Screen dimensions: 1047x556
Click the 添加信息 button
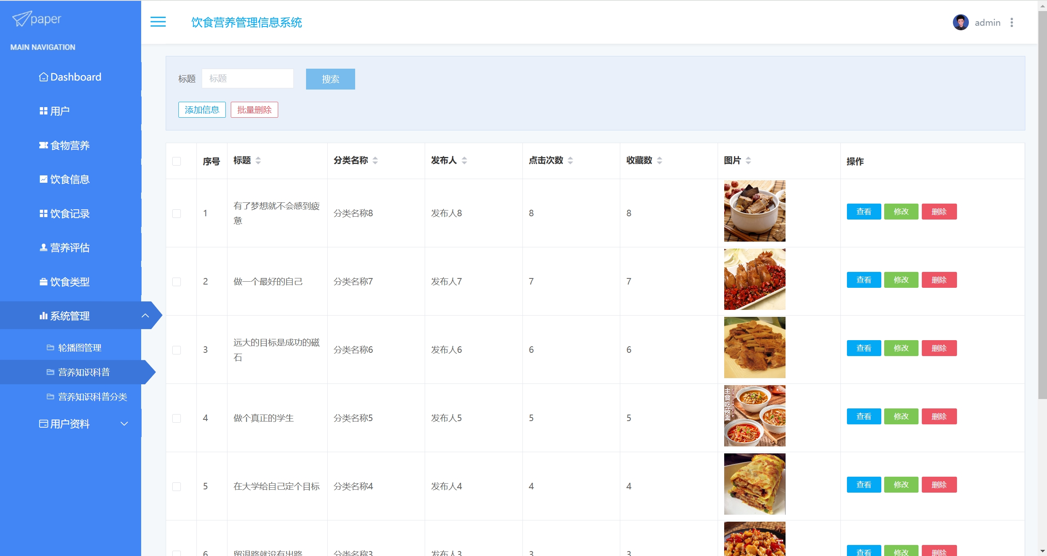(x=202, y=110)
